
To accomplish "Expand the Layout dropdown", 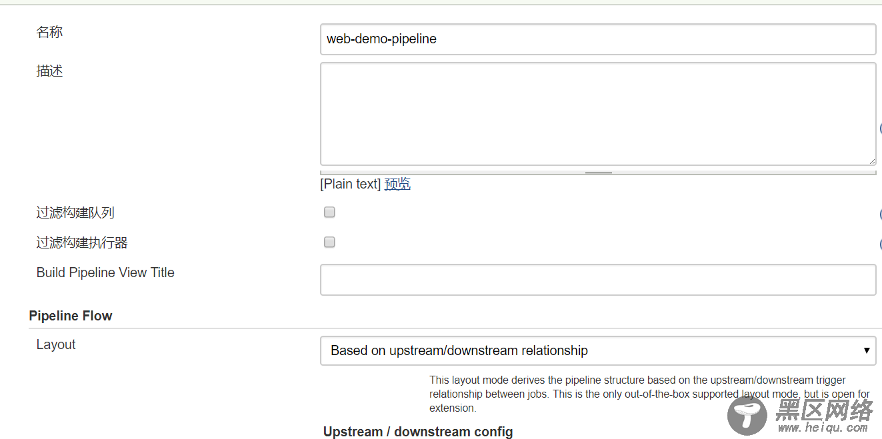I will [x=598, y=350].
